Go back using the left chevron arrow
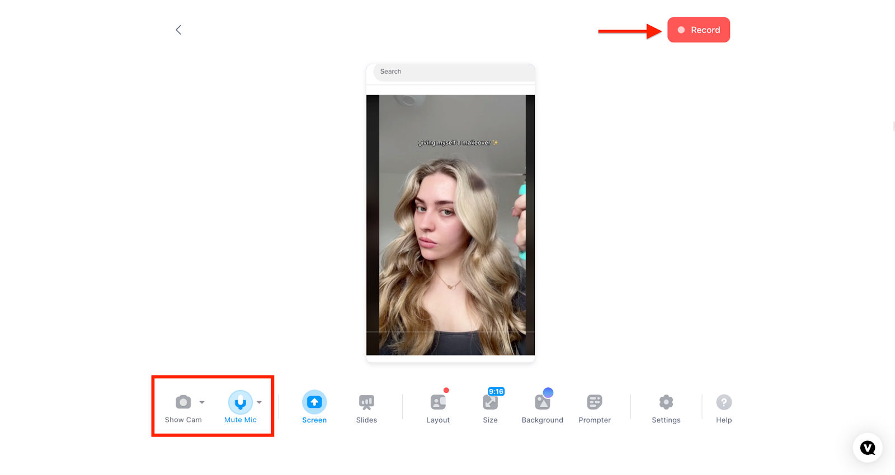 click(x=178, y=30)
